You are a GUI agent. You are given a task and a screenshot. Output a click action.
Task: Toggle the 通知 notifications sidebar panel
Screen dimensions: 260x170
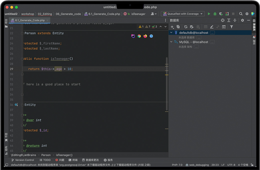point(254,40)
